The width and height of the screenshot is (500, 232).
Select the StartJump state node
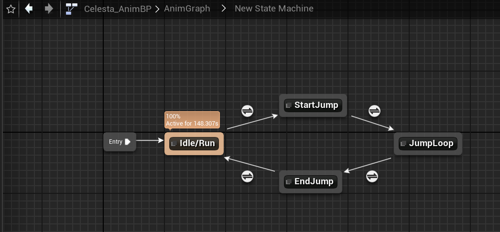pos(313,105)
